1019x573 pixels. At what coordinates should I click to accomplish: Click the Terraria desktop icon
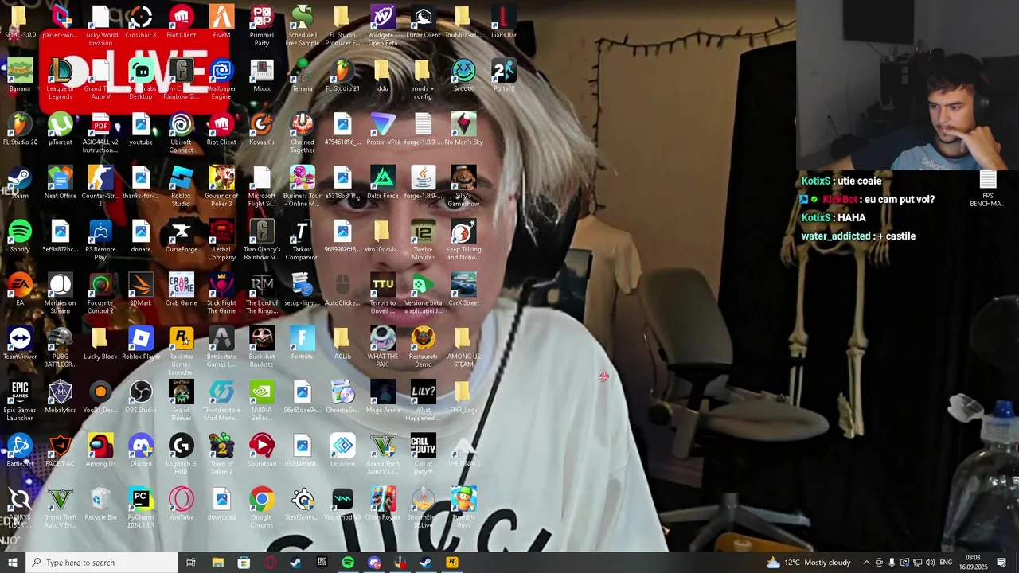pyautogui.click(x=302, y=76)
